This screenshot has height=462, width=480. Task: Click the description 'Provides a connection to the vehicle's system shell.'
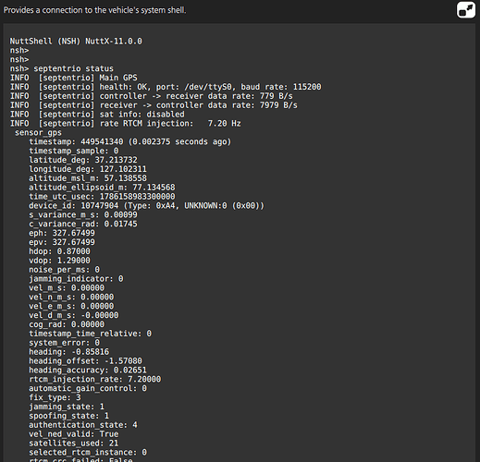tap(94, 10)
